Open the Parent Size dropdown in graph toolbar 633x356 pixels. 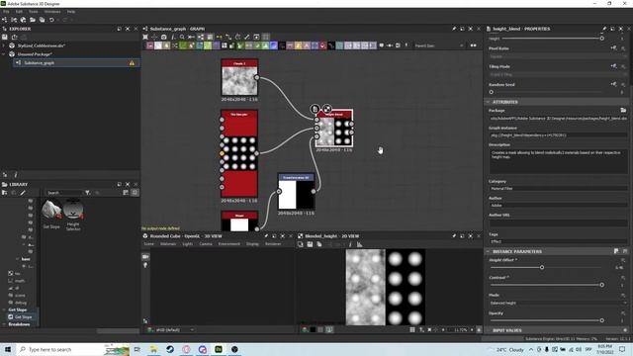(439, 45)
